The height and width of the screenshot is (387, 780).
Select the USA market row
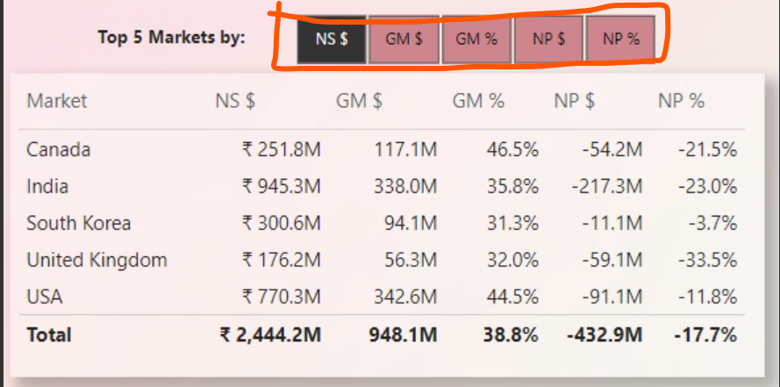[382, 297]
